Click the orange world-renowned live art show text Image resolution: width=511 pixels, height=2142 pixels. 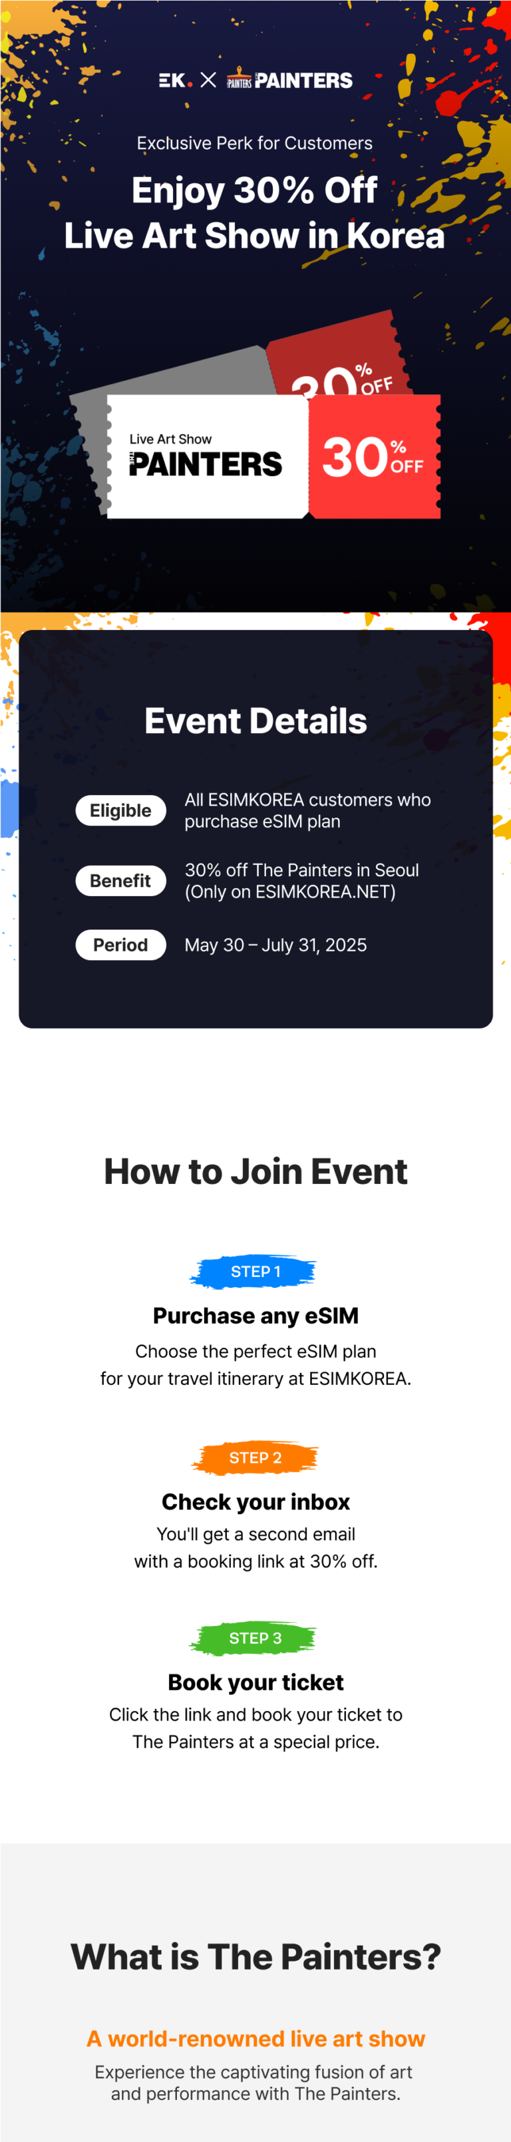coord(256,2039)
